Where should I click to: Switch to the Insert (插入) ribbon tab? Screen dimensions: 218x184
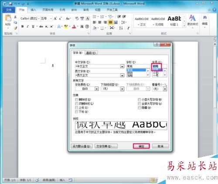click(33, 10)
